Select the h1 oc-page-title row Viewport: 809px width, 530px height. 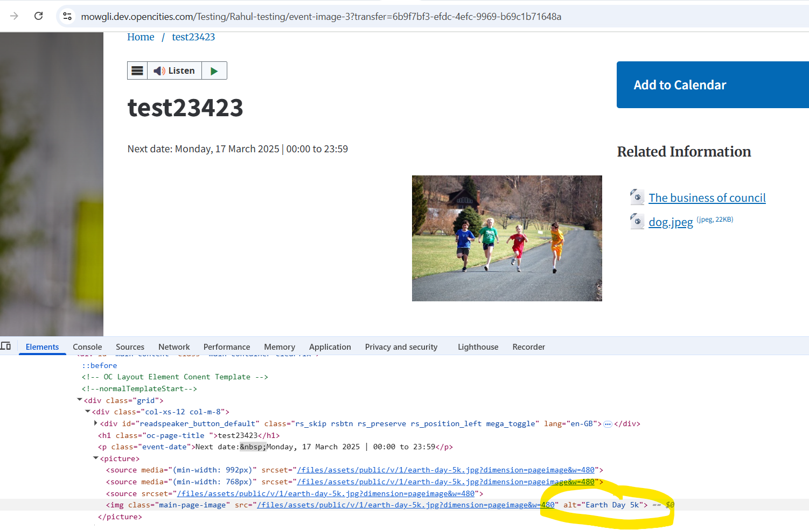[189, 435]
